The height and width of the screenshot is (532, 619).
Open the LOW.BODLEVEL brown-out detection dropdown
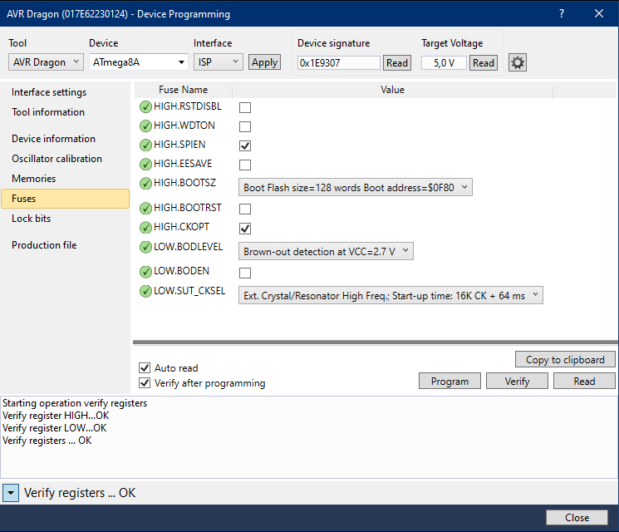[x=326, y=251]
